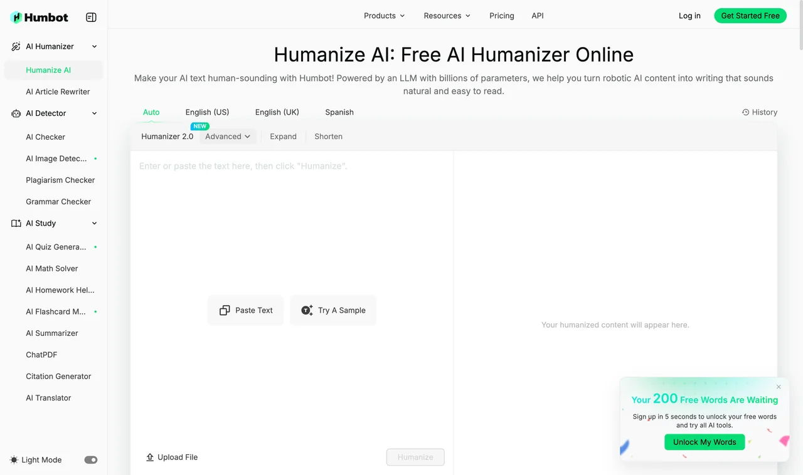Click the AI Detector robot icon
This screenshot has height=475, width=803.
pyautogui.click(x=16, y=113)
